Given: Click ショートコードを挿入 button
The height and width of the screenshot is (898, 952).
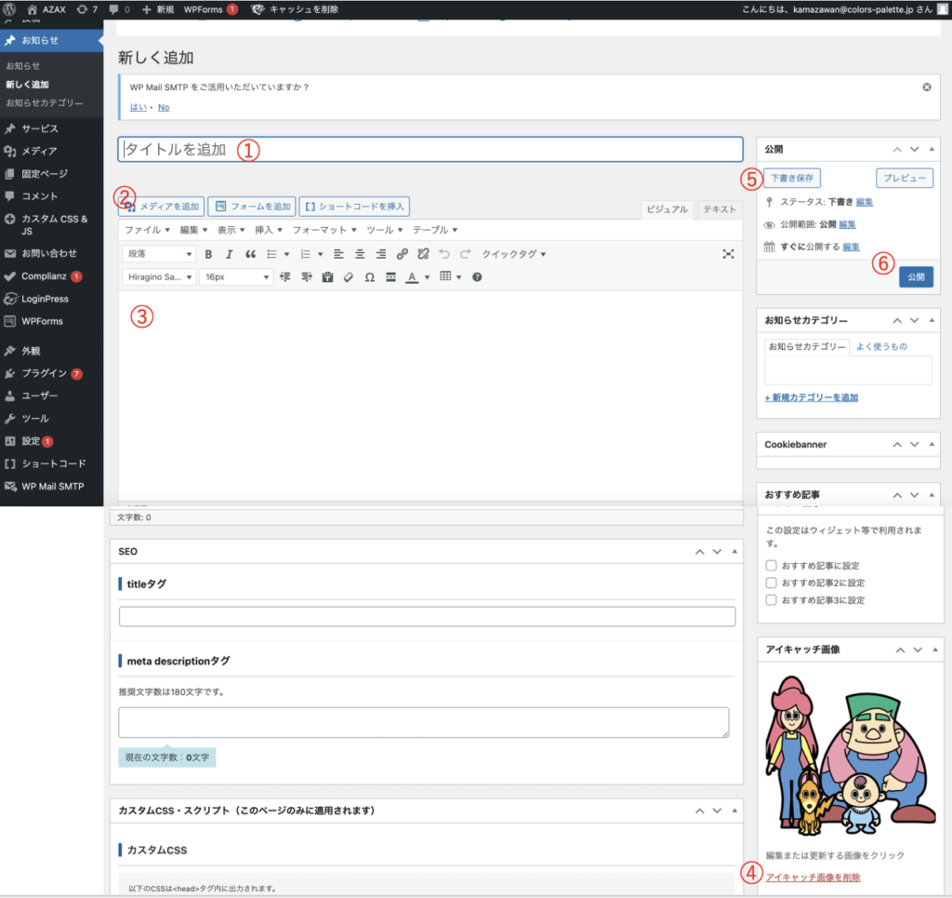Looking at the screenshot, I should click(354, 207).
